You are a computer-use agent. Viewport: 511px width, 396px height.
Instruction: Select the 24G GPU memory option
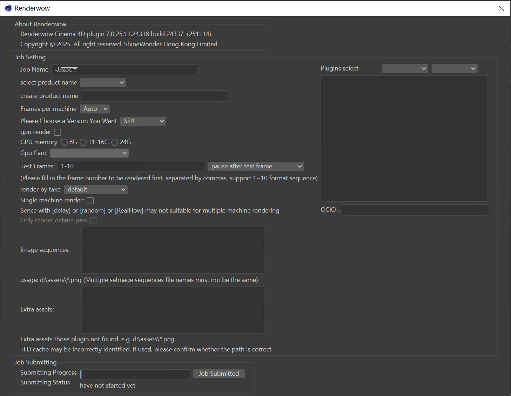tap(115, 142)
